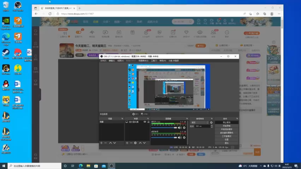
Task: Mute the desktop audio speaker icon
Action: (x=179, y=137)
